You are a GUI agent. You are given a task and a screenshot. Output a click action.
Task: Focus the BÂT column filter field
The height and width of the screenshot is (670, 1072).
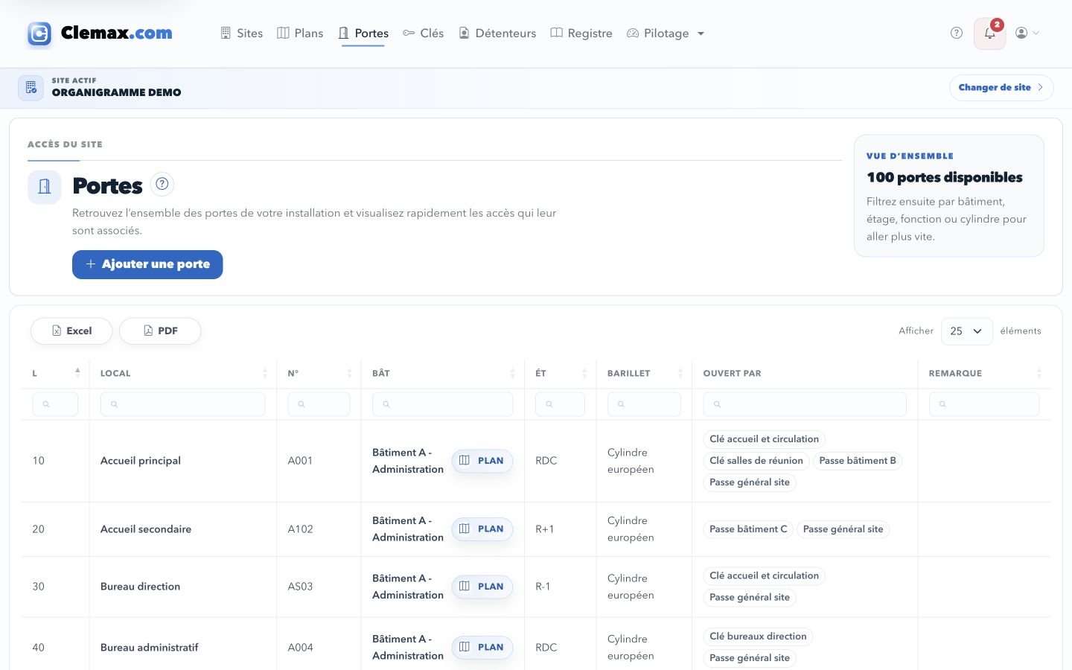[x=442, y=404]
